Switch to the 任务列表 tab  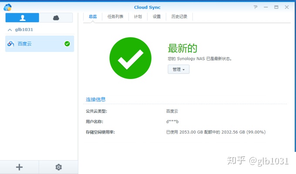[x=115, y=16]
